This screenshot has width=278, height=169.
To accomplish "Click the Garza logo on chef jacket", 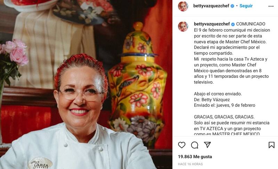I will [40, 163].
